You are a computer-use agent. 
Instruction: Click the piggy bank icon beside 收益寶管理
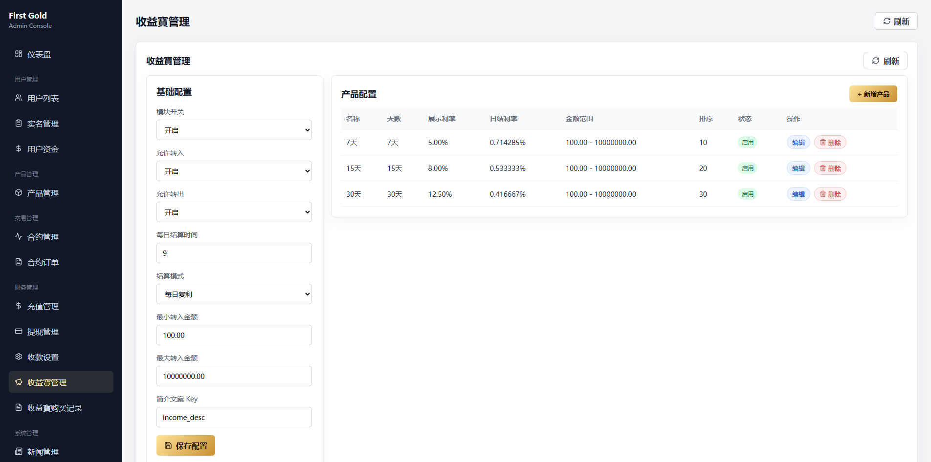point(19,382)
